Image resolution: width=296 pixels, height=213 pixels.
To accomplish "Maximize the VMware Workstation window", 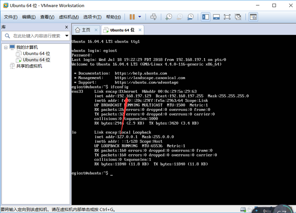I will (x=274, y=6).
